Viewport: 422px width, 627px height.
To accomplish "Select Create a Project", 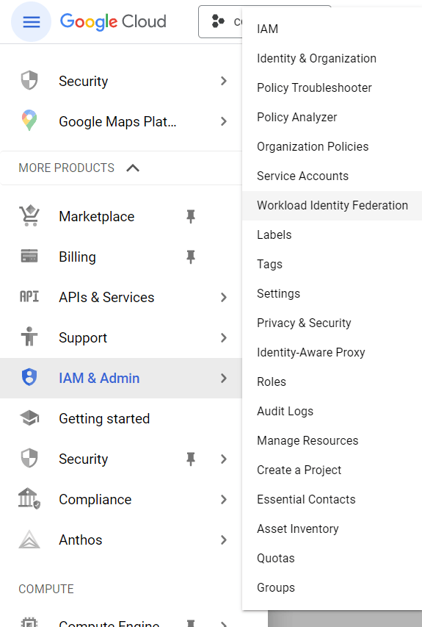I will [x=299, y=470].
